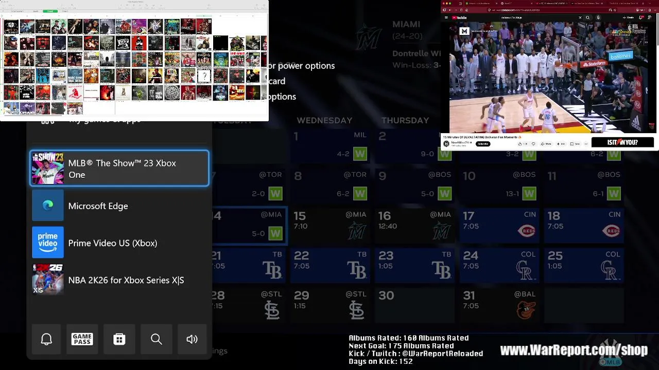Select day 24 game versus COL

coord(499,265)
